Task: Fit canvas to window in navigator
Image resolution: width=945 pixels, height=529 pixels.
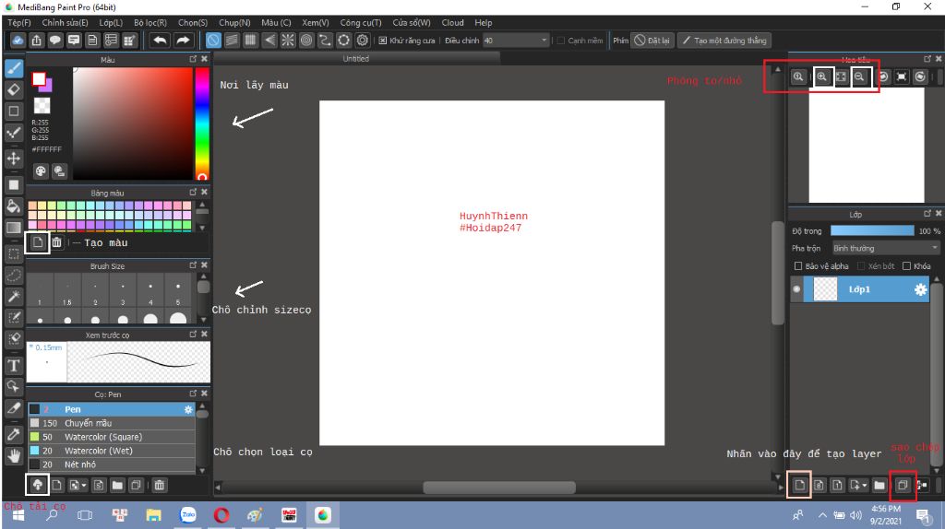Action: pos(841,77)
